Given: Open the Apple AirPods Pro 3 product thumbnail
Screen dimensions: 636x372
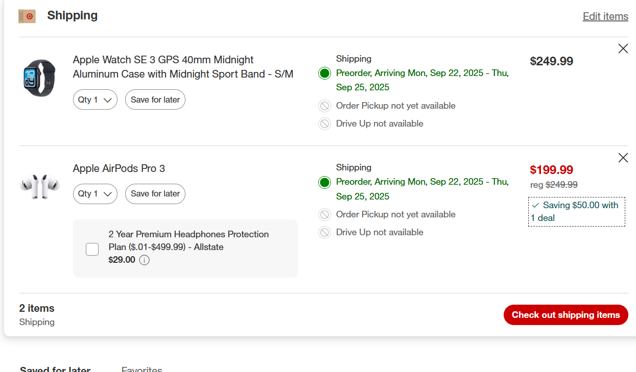Looking at the screenshot, I should pos(40,186).
